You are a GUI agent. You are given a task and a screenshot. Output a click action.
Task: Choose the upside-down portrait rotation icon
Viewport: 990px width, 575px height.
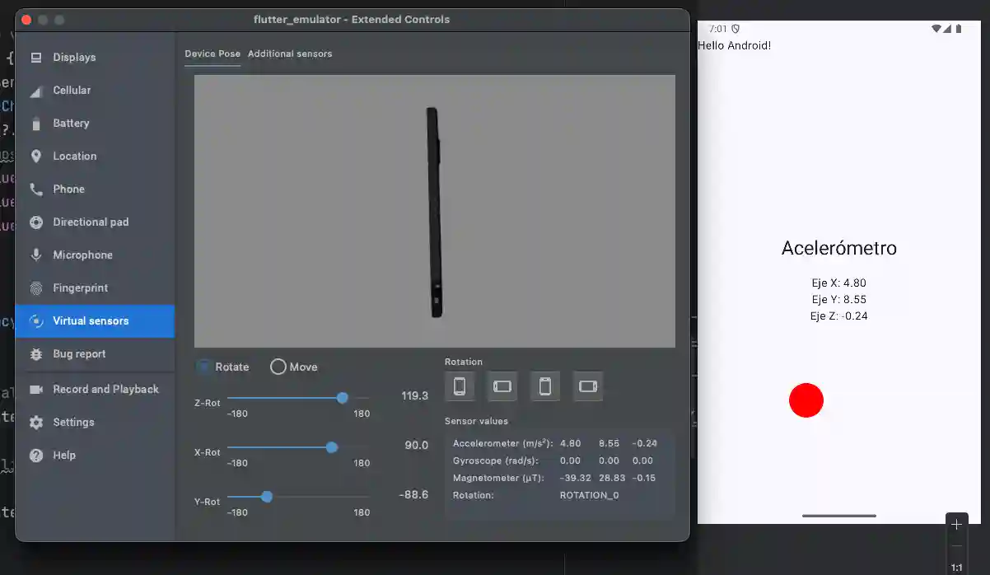click(544, 386)
